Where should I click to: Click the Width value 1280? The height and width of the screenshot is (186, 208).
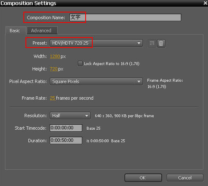[x=55, y=56]
